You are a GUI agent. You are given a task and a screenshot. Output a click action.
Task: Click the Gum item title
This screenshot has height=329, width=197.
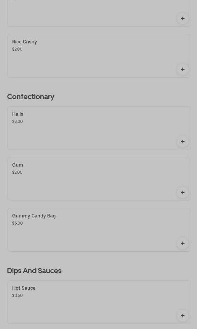[x=18, y=165]
